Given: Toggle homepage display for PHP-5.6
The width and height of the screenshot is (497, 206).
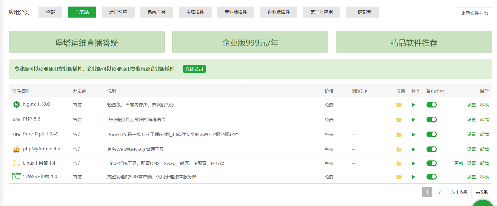Looking at the screenshot, I should [432, 119].
